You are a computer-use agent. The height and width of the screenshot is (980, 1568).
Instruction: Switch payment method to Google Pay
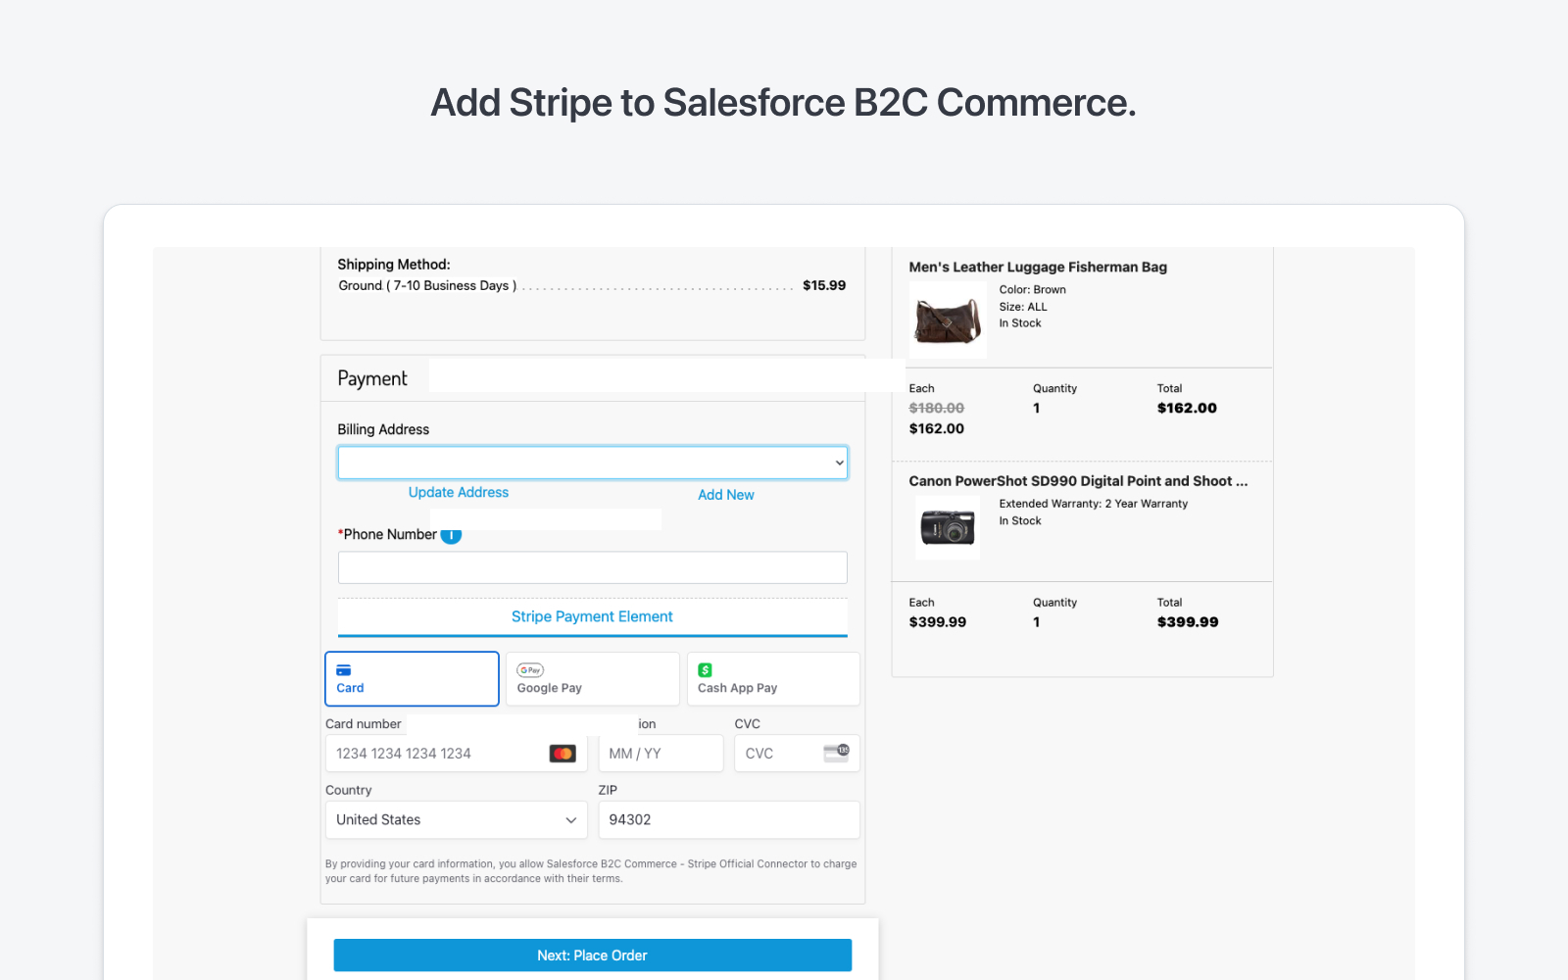(592, 678)
